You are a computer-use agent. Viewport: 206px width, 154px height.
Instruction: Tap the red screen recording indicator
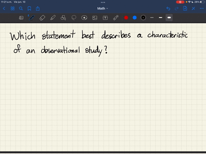[180, 2]
